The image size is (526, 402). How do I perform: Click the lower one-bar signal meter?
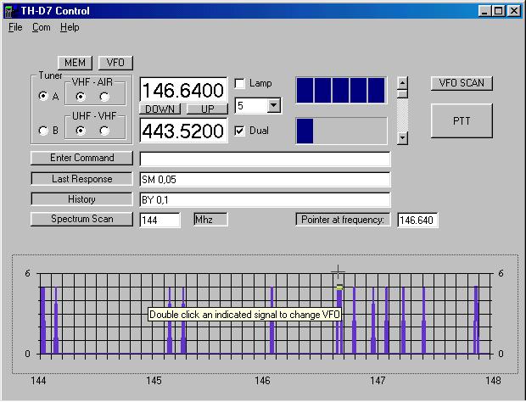[341, 131]
